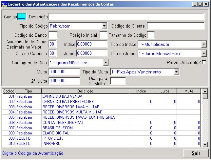Expand the Contagem de Dias dropdown
This screenshot has height=160, width=211.
click(x=105, y=63)
